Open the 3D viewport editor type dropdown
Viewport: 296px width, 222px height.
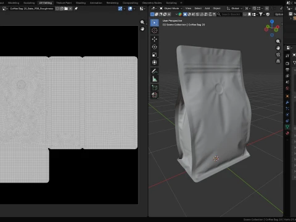point(154,9)
